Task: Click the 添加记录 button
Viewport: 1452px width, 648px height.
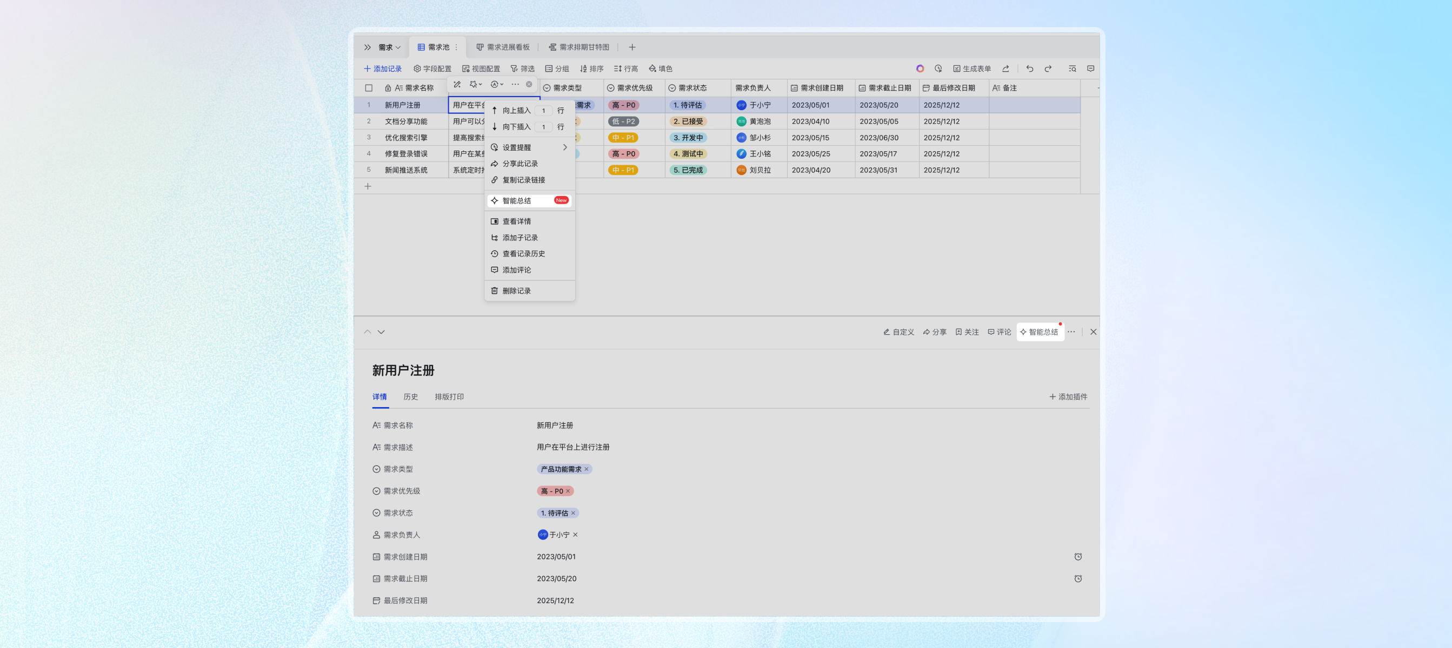Action: pos(383,69)
